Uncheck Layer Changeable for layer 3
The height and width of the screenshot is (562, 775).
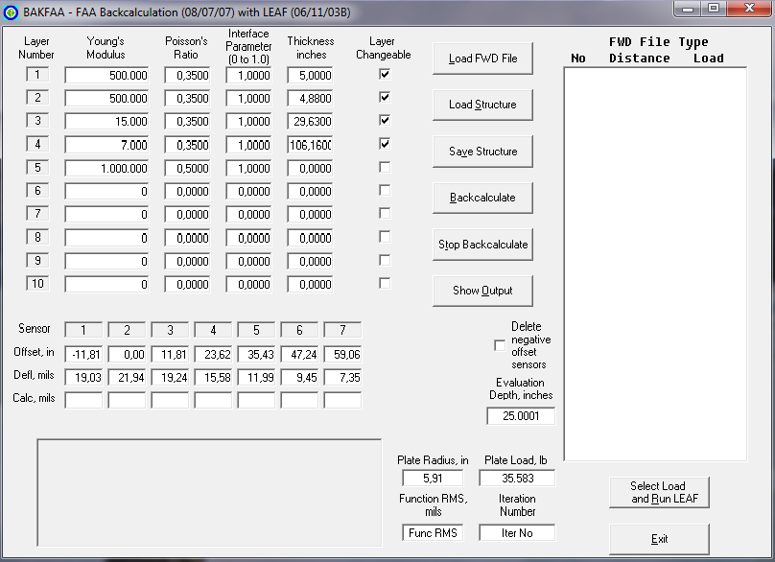click(385, 120)
